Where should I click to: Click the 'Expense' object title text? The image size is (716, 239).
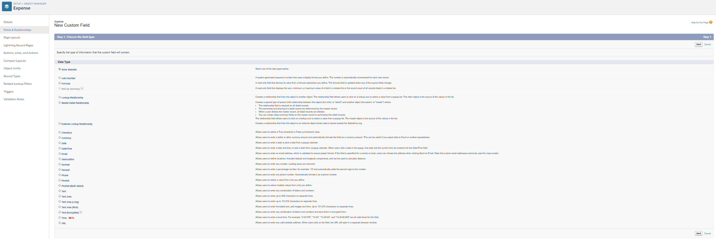[22, 8]
